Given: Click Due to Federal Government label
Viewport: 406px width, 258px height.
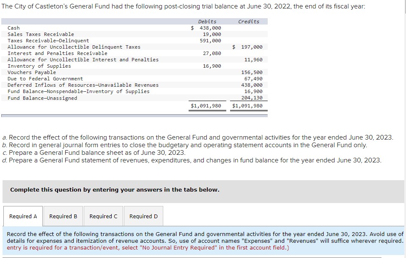Looking at the screenshot, I should 45,79.
